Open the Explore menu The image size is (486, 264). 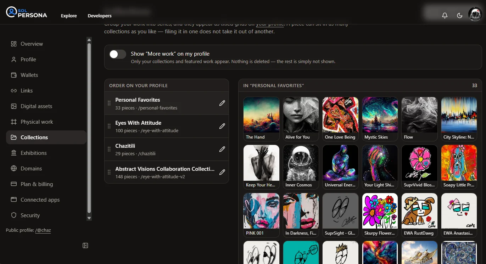click(x=69, y=16)
